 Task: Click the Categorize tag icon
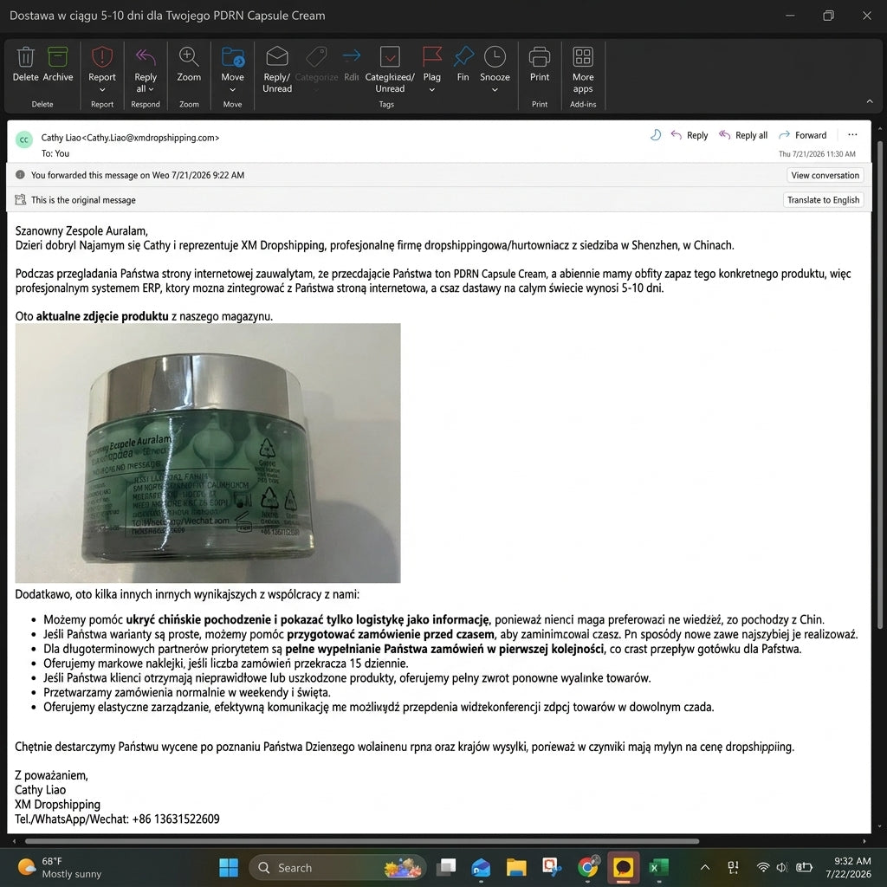click(x=316, y=56)
